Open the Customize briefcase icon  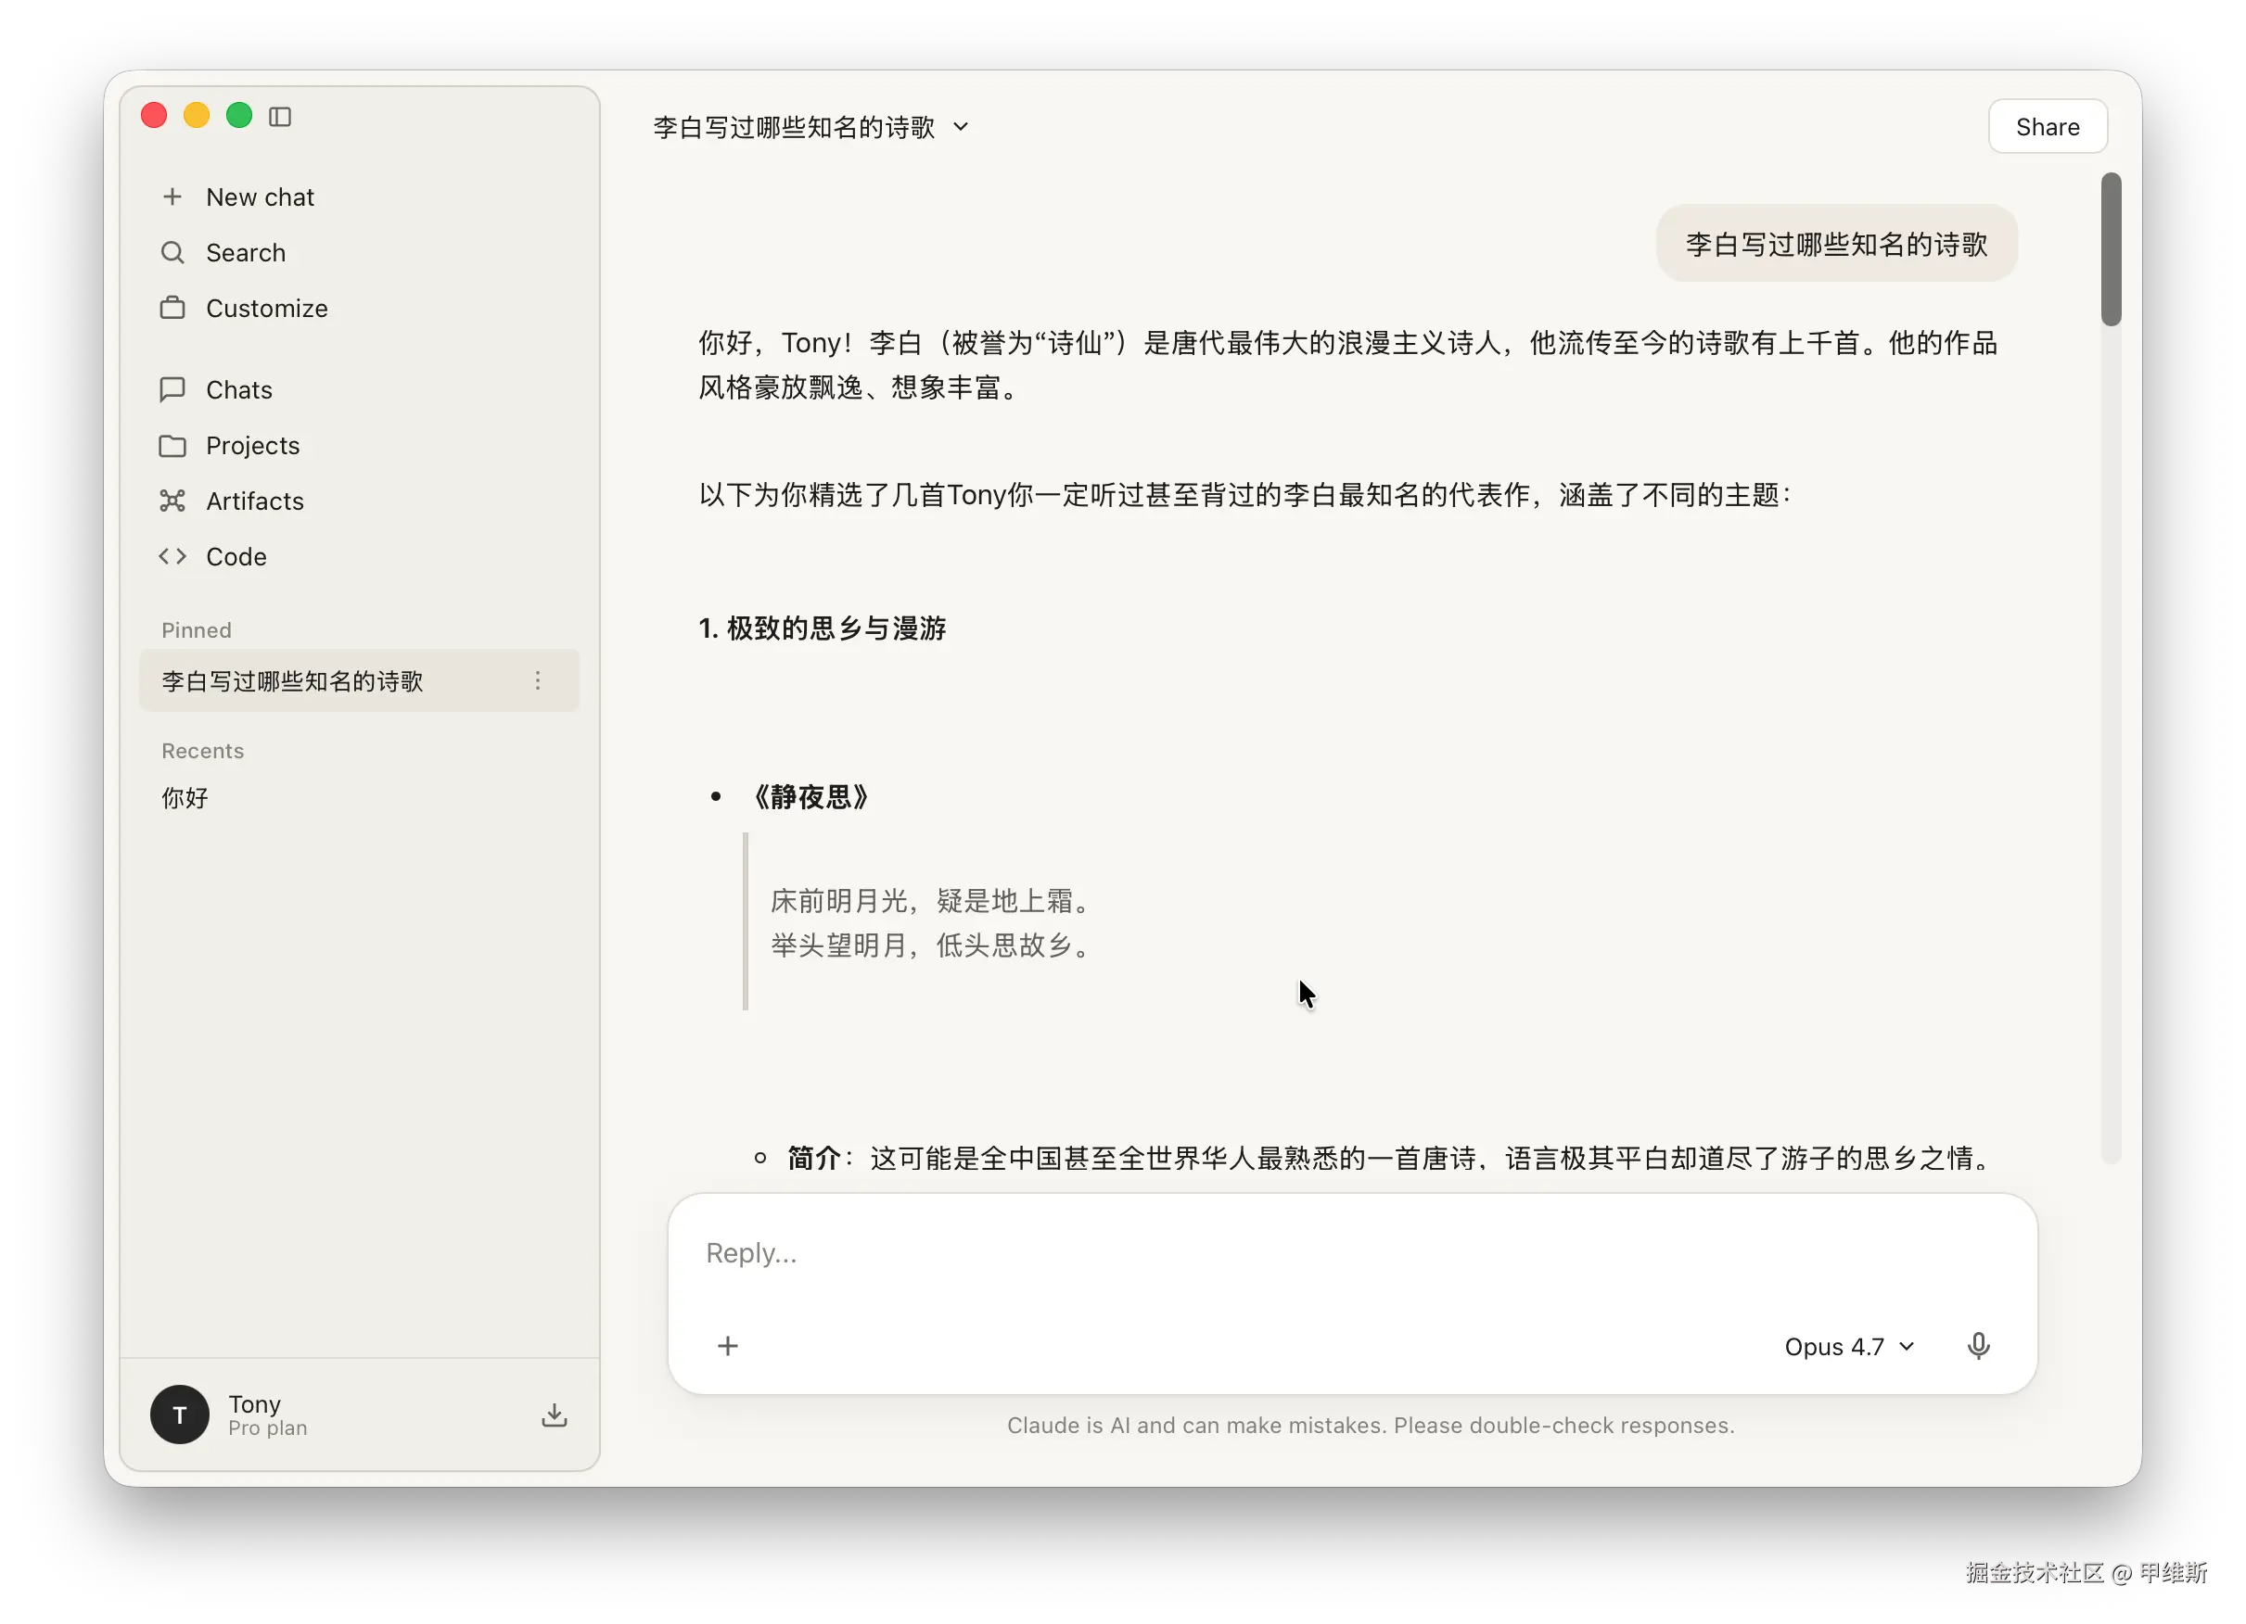pos(172,308)
